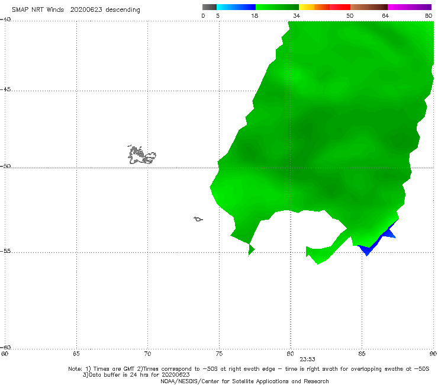Screen dimensions: 438x385
Task: Pick the gray segment of the color bar
Action: pyautogui.click(x=210, y=7)
